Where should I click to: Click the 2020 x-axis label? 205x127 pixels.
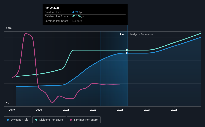tap(39, 110)
